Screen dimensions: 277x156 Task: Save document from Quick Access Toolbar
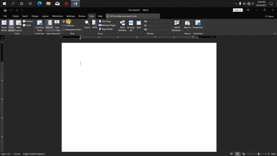[x=5, y=10]
